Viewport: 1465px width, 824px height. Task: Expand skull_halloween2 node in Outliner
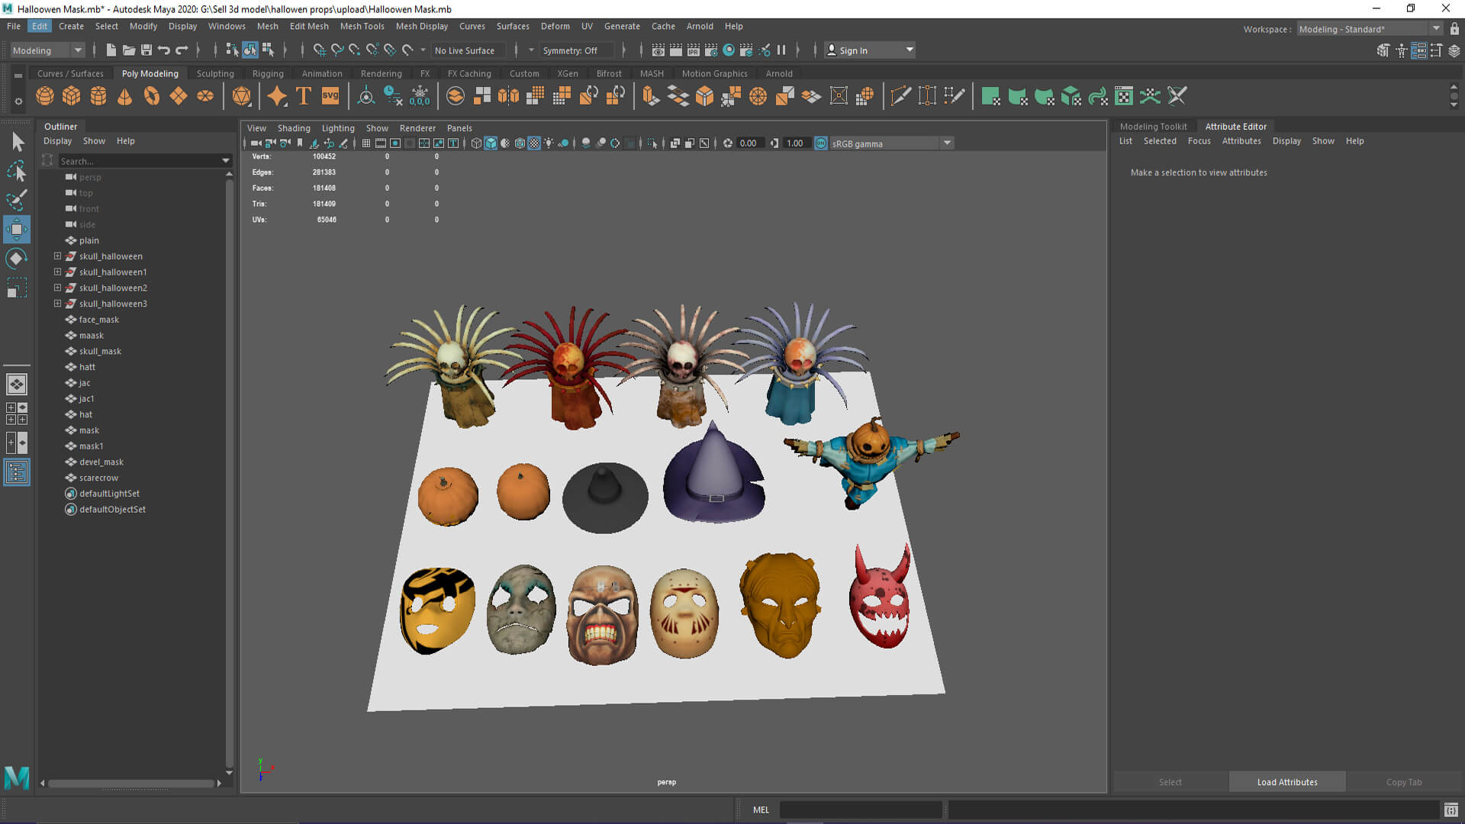pos(57,288)
